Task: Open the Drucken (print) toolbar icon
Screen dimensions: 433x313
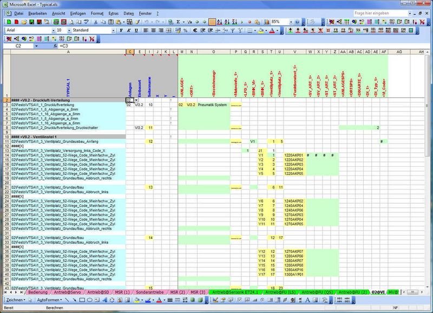Action: [x=56, y=22]
